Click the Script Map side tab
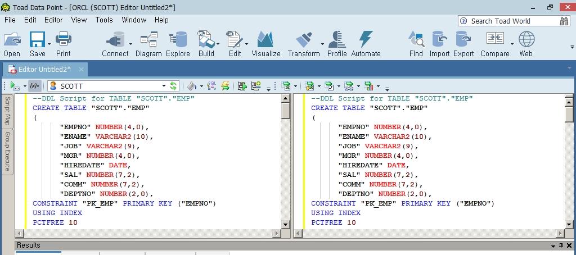 point(8,111)
